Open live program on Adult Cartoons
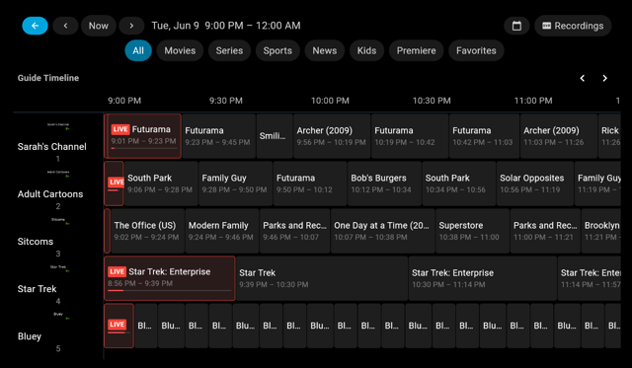Image resolution: width=632 pixels, height=368 pixels. (115, 184)
